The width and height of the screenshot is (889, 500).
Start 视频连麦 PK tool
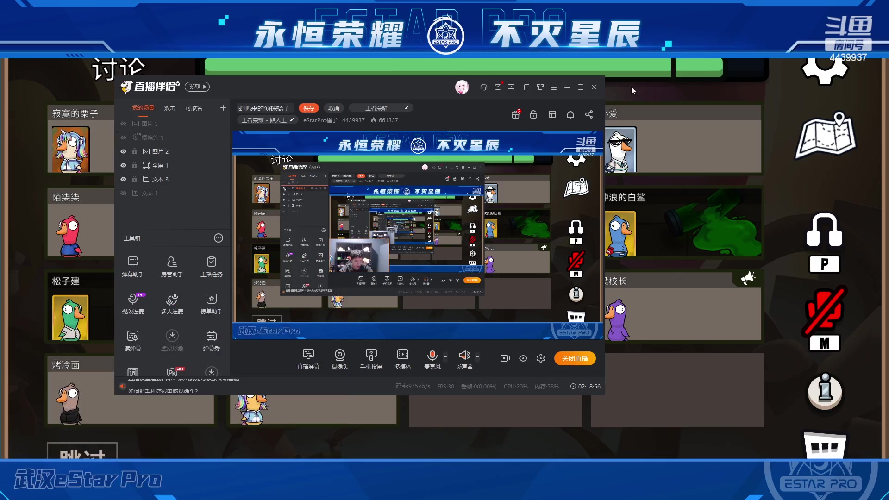tap(133, 304)
